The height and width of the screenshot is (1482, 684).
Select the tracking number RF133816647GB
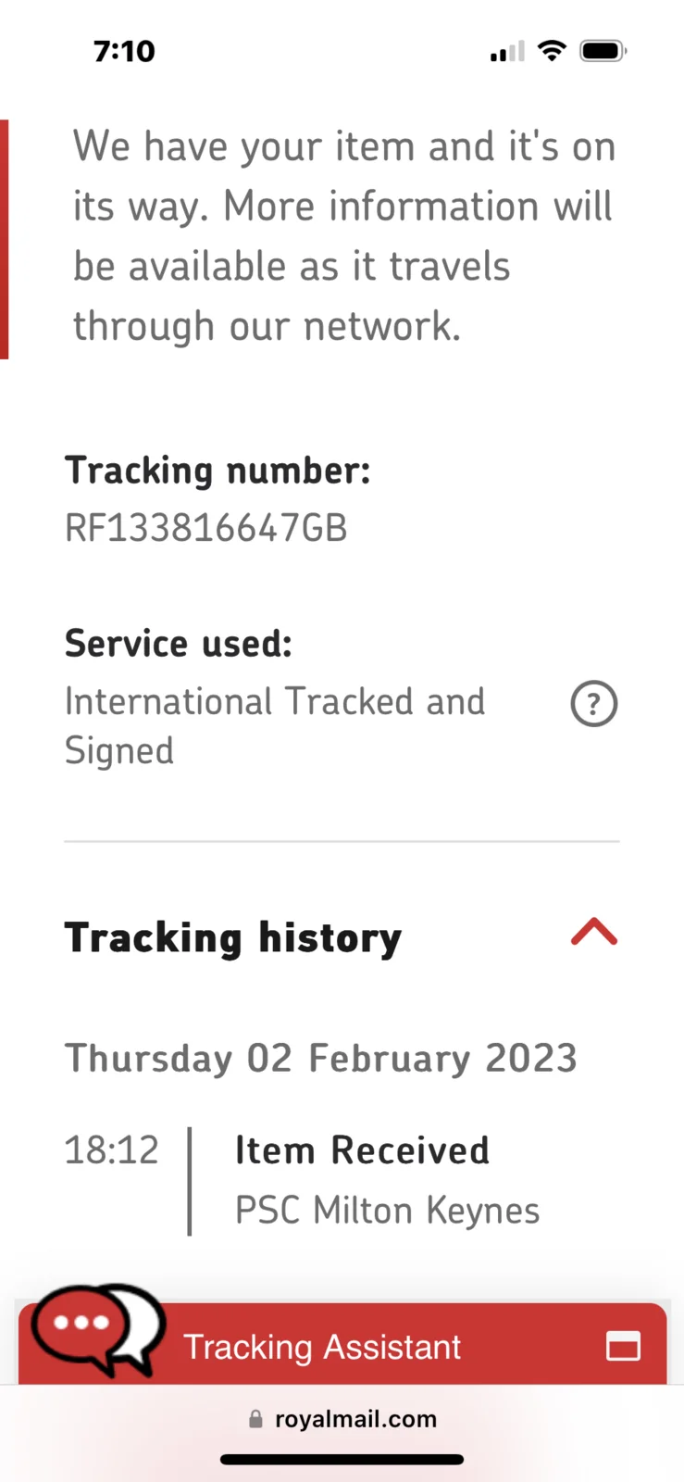point(205,528)
